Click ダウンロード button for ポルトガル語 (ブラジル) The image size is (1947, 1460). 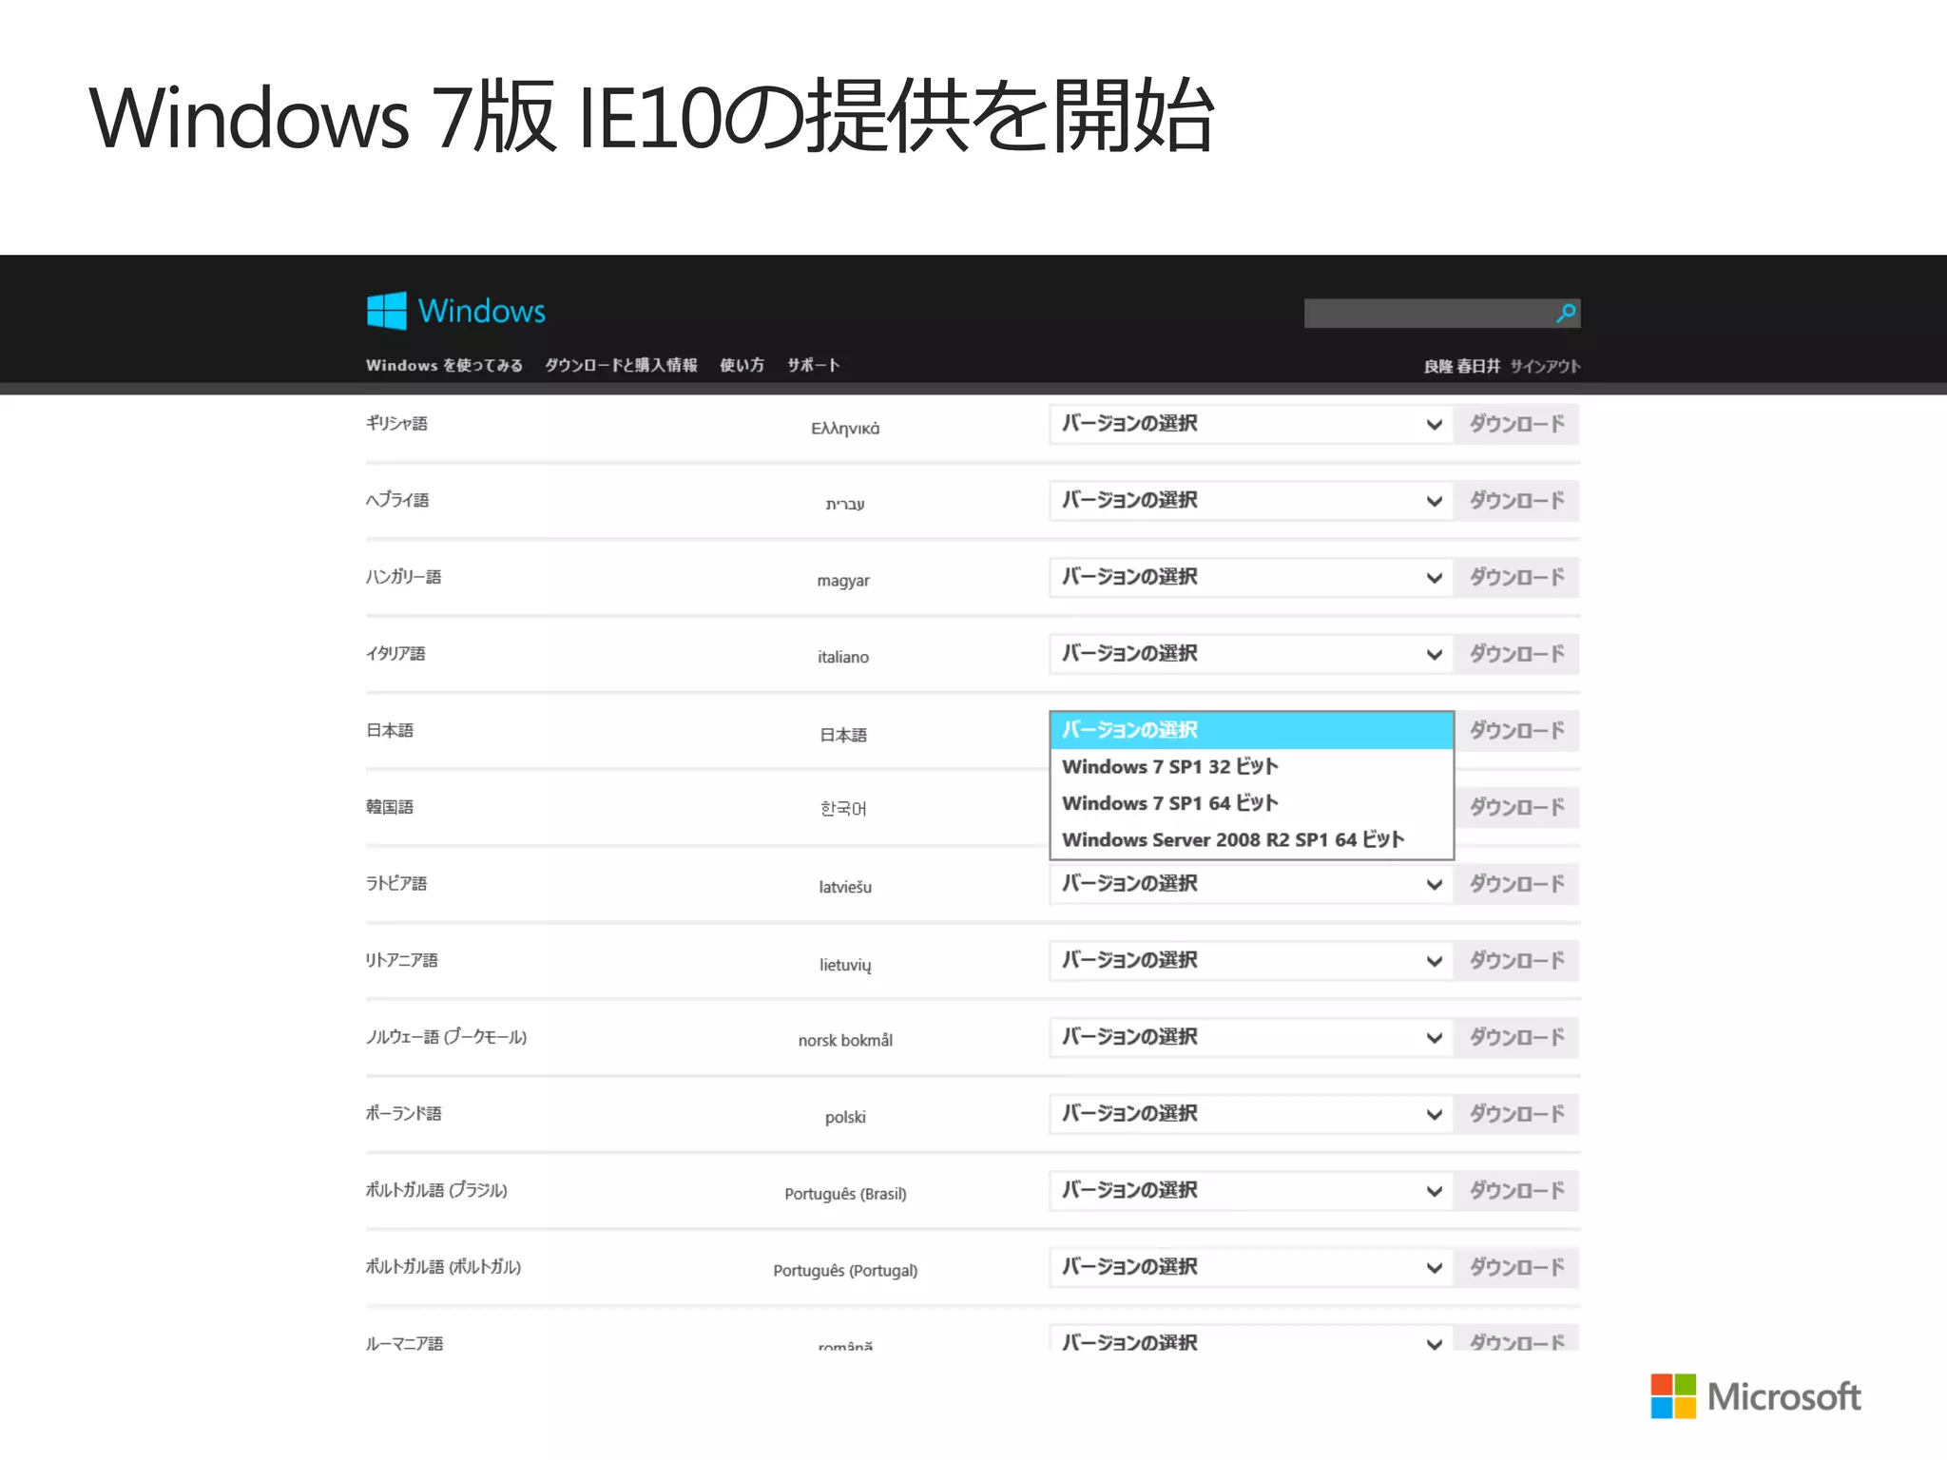[1517, 1191]
